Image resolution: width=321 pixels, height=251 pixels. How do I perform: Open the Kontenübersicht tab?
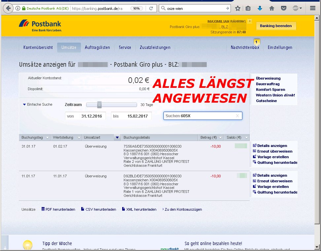(x=38, y=48)
